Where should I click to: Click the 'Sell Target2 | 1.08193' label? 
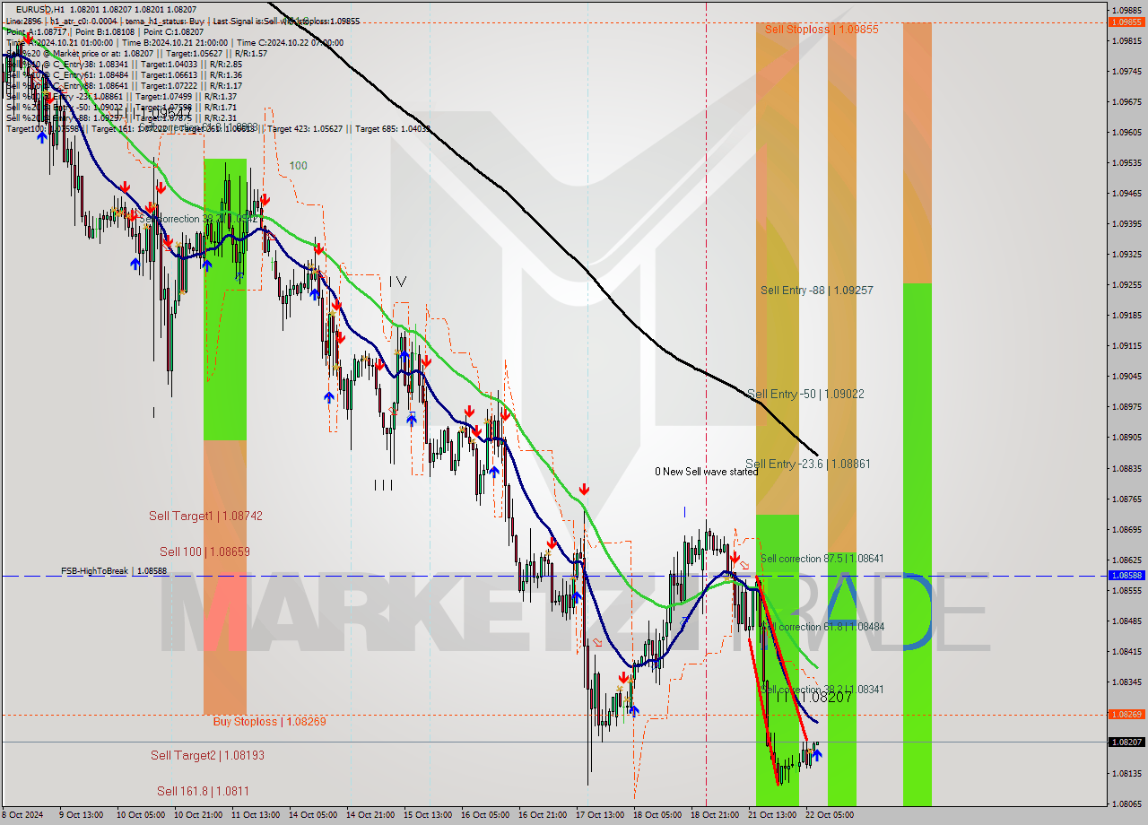pyautogui.click(x=207, y=756)
